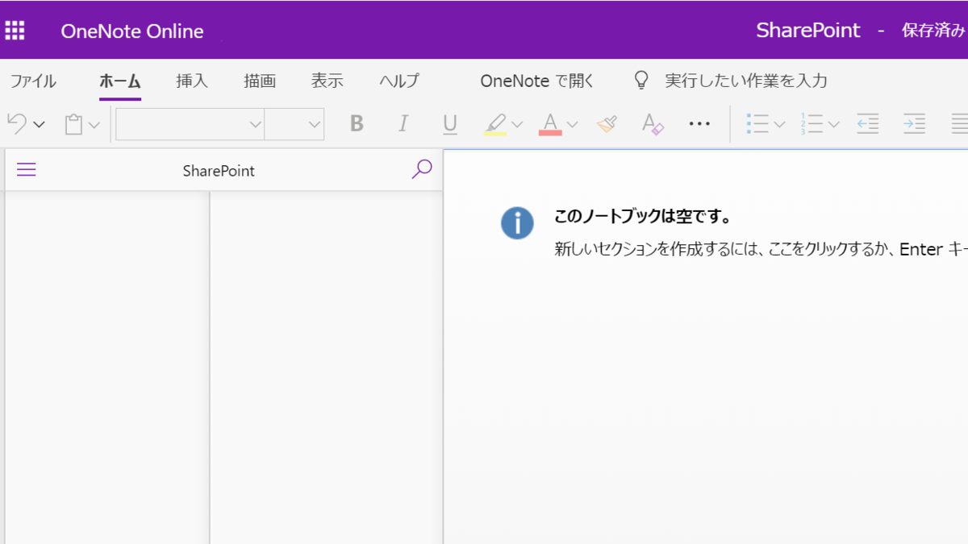Open the font size combo box
968x544 pixels.
coord(294,124)
